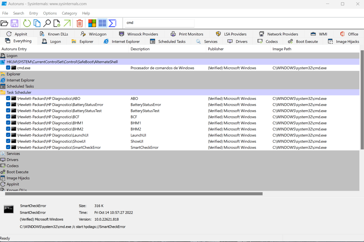
Task: Switch to the LSA Providers tab
Action: point(231,34)
